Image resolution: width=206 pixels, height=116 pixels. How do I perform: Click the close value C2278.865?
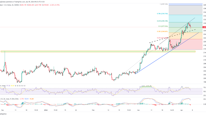(x=46, y=5)
